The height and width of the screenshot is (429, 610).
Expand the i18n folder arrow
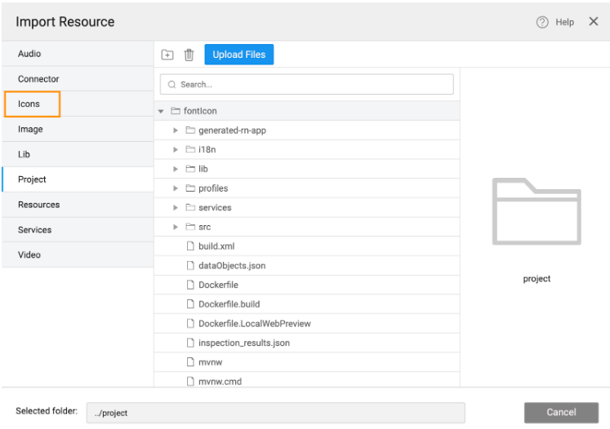click(x=176, y=150)
